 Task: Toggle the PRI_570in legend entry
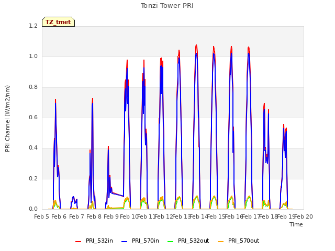pyautogui.click(x=140, y=241)
